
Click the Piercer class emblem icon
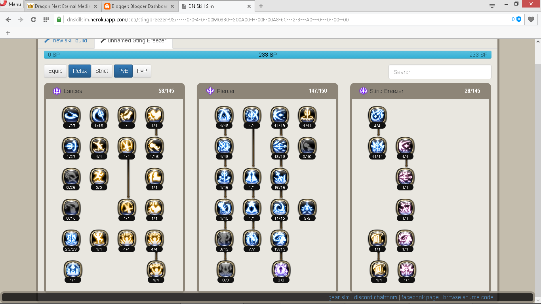pos(210,91)
